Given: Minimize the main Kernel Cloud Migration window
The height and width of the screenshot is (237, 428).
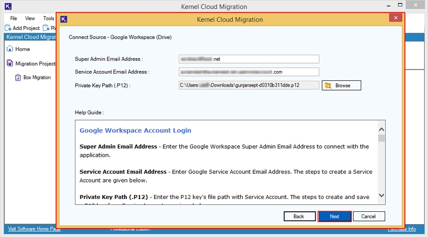Looking at the screenshot, I should pos(389,5).
